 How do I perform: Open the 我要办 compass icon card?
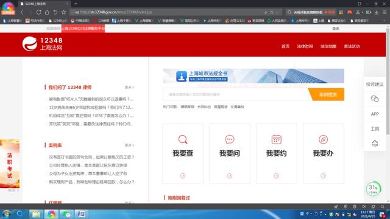pyautogui.click(x=323, y=154)
